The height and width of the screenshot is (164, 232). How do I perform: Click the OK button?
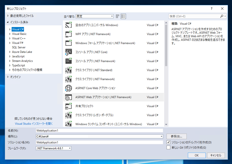(x=197, y=155)
